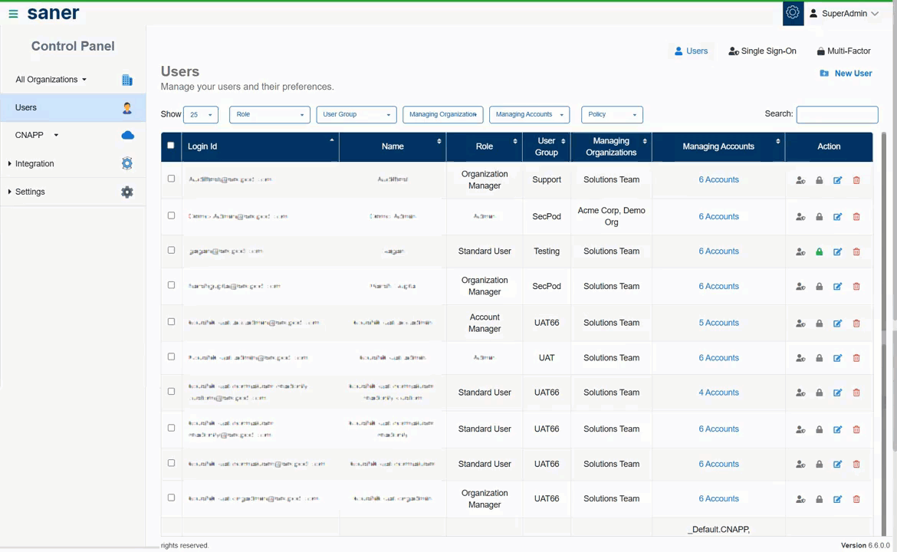The height and width of the screenshot is (552, 897).
Task: Tick the checkbox for the Testing group row
Action: (171, 251)
